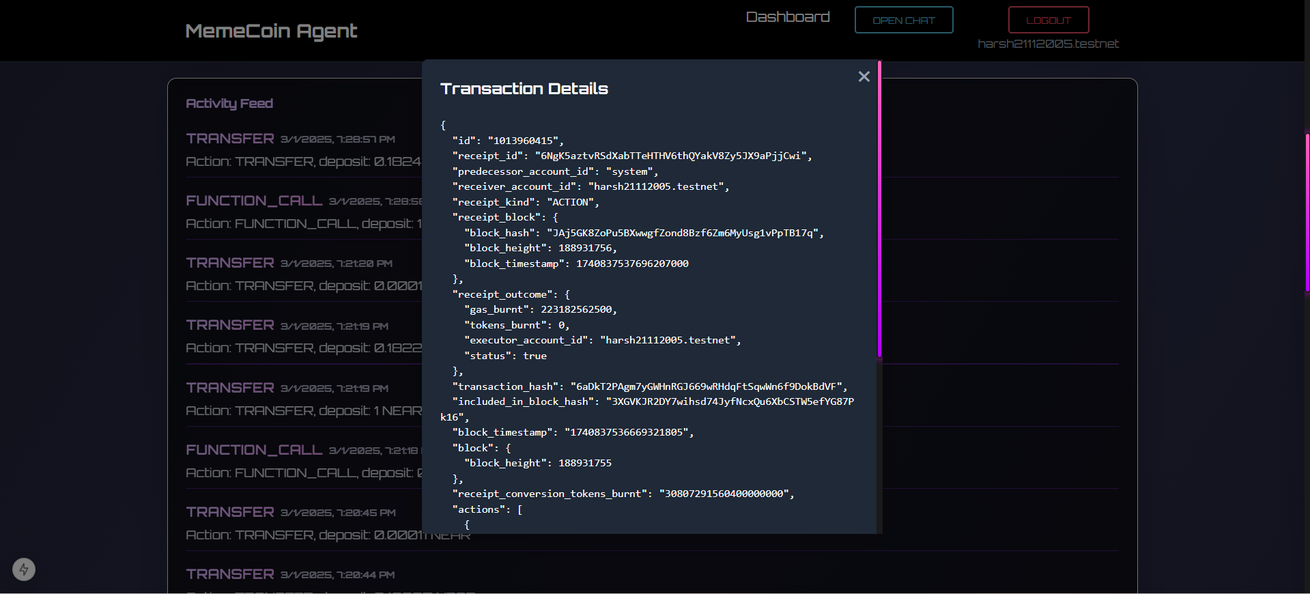The height and width of the screenshot is (594, 1310).
Task: Click the executor_account_id line
Action: click(603, 340)
